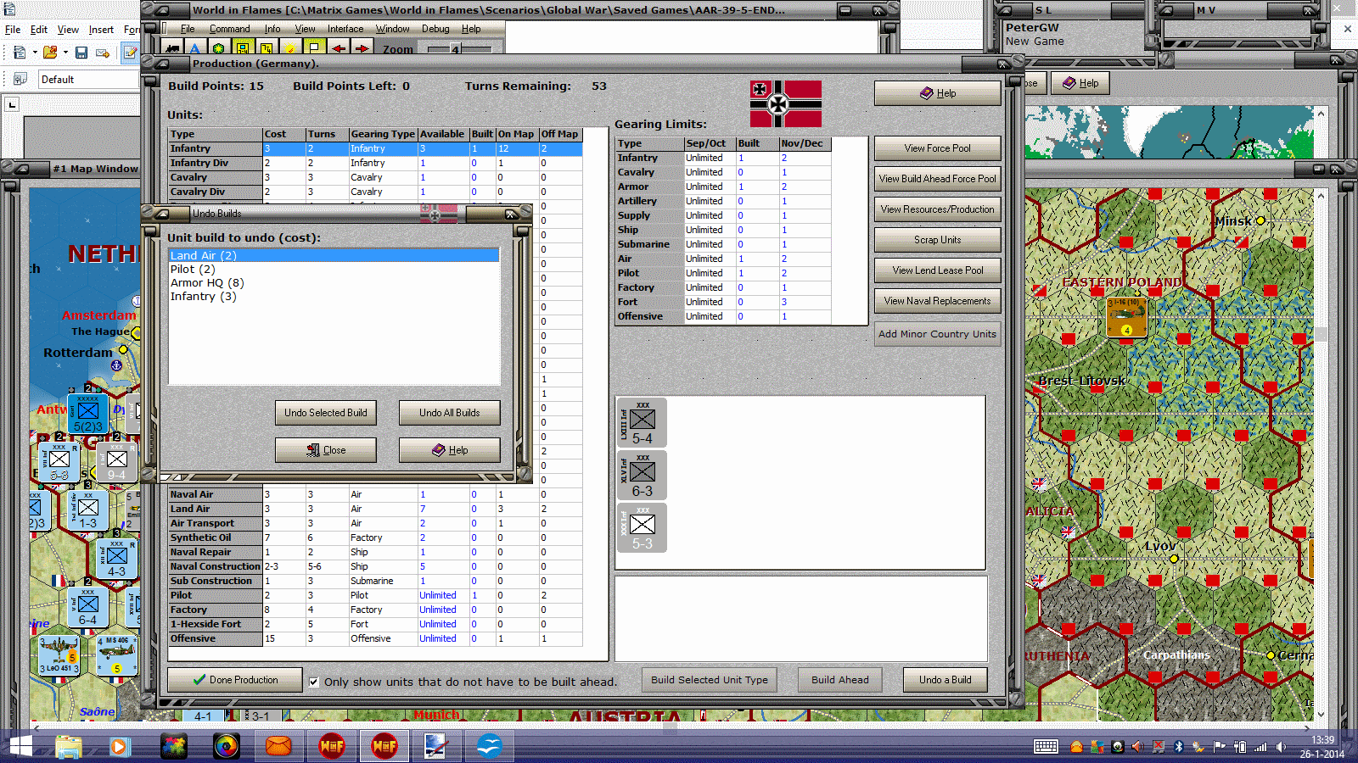Select the LXIII Inf 5-4 unit counter
The height and width of the screenshot is (763, 1358).
click(642, 422)
